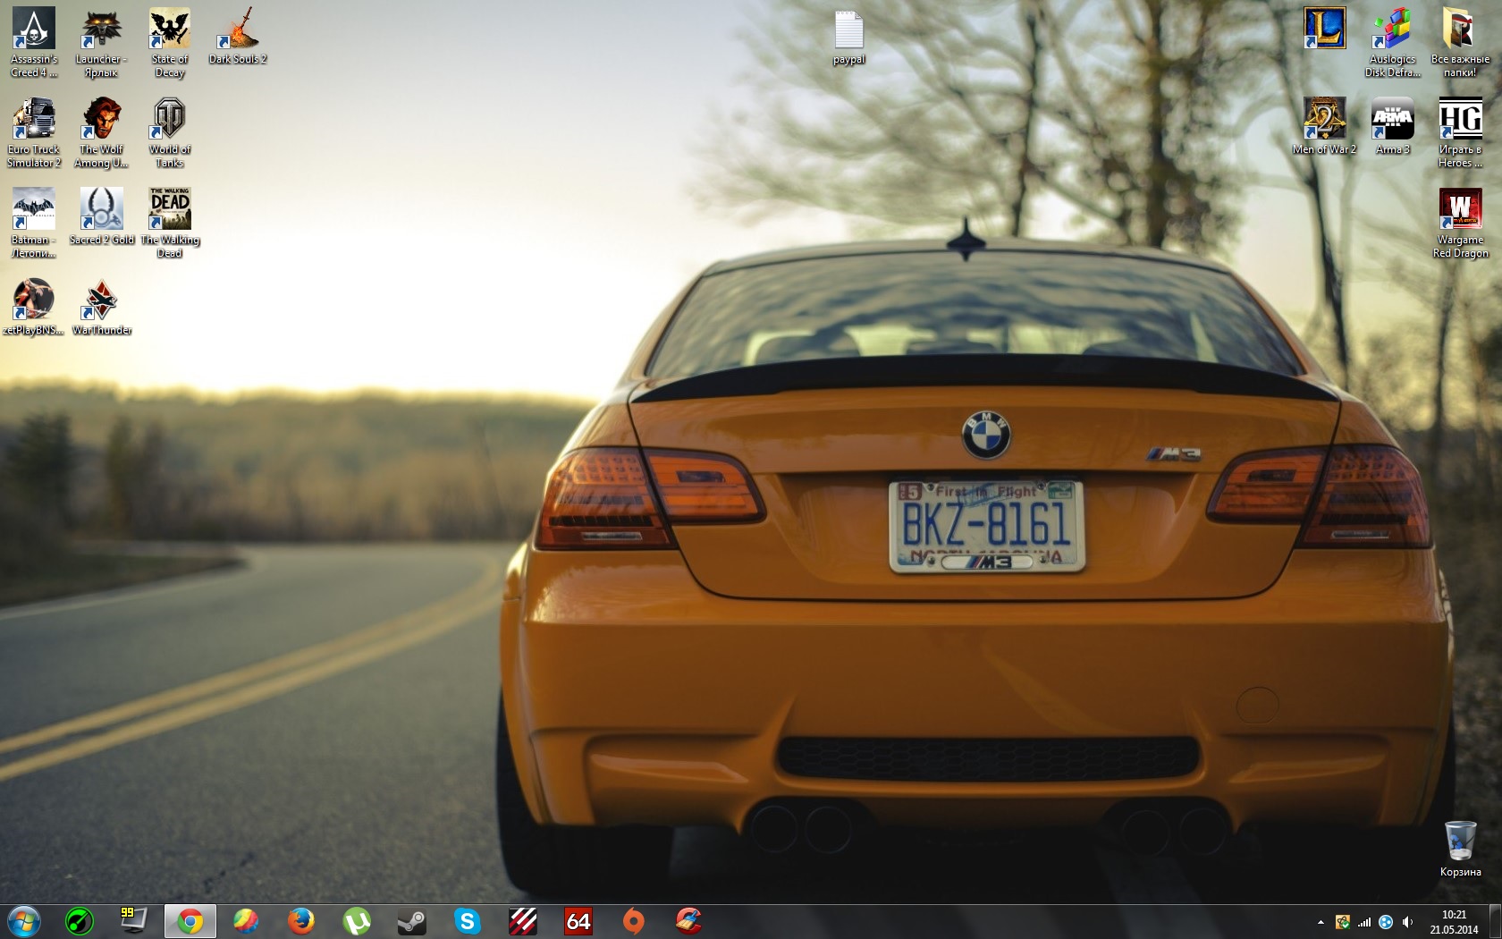The width and height of the screenshot is (1502, 939).
Task: Click the Show desktop button
Action: point(1495,922)
